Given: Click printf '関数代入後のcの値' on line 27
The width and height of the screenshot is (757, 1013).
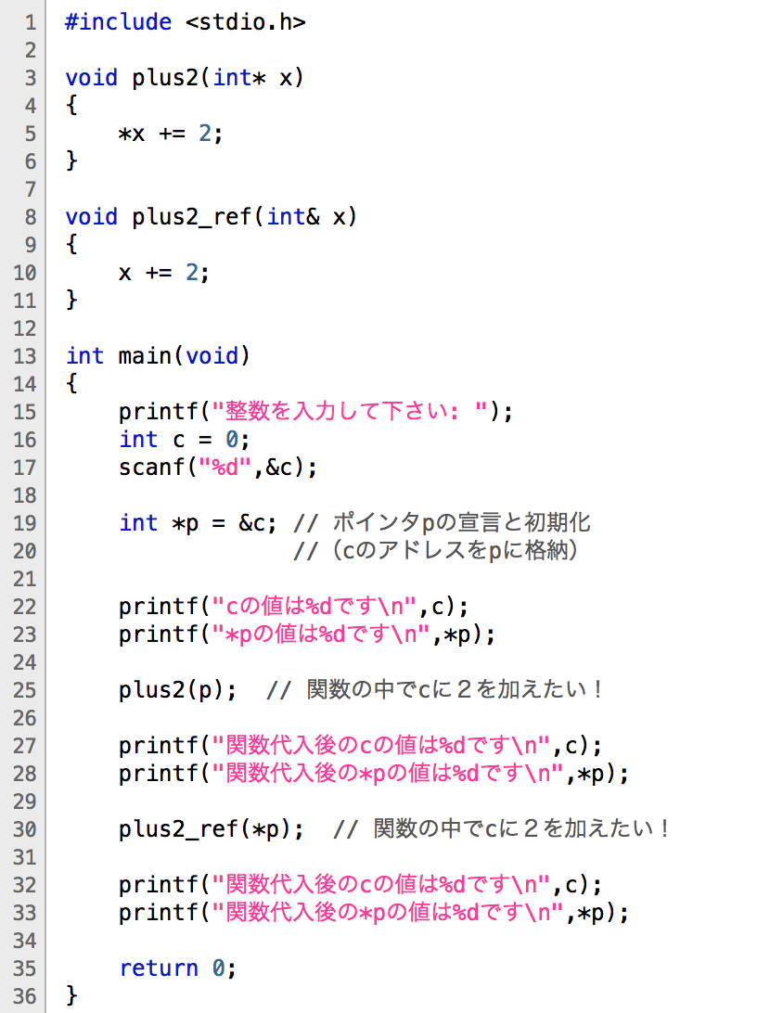Looking at the screenshot, I should click(361, 746).
